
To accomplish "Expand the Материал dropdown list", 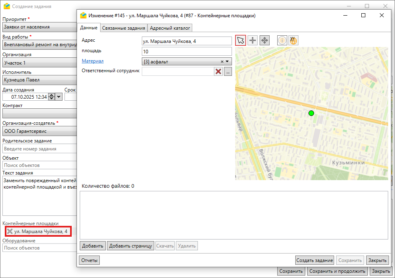I will [x=227, y=62].
